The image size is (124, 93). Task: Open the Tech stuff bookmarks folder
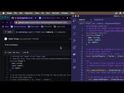point(46,27)
